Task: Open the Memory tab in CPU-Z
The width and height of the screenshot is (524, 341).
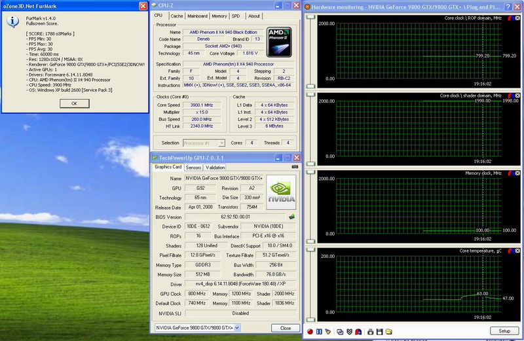Action: (x=219, y=16)
